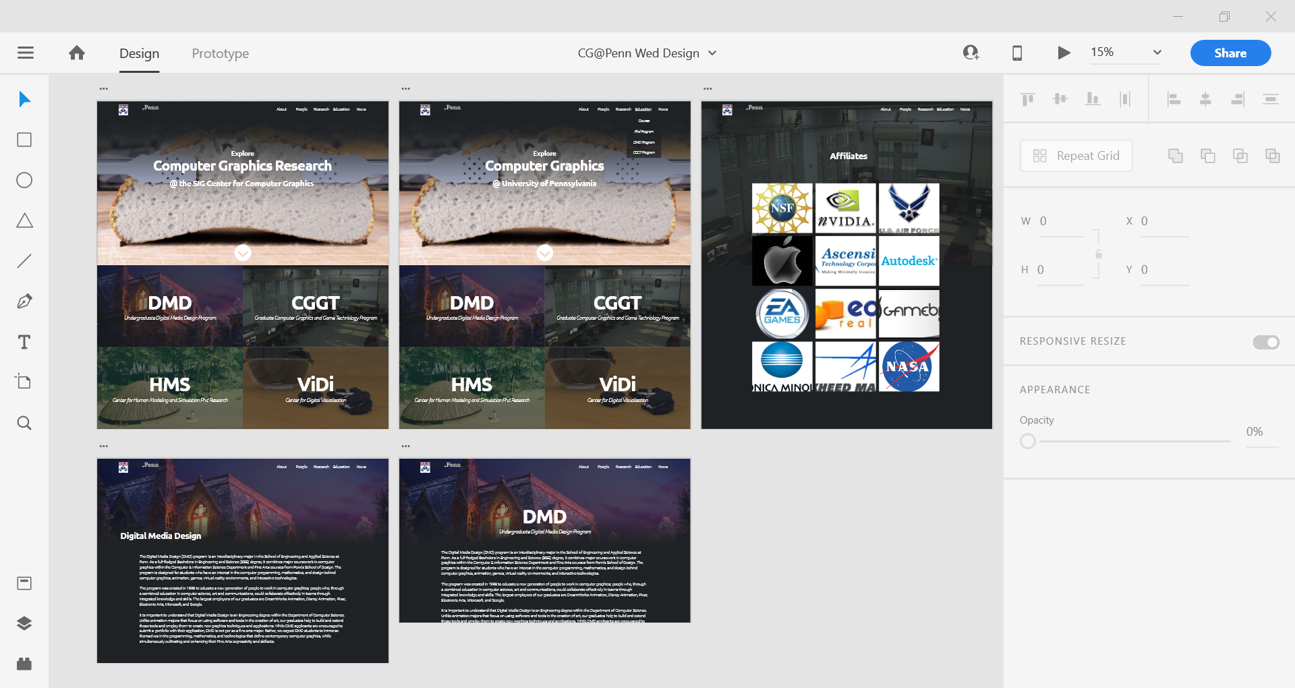Go to the Home screen icon
The image size is (1295, 688).
pyautogui.click(x=77, y=53)
